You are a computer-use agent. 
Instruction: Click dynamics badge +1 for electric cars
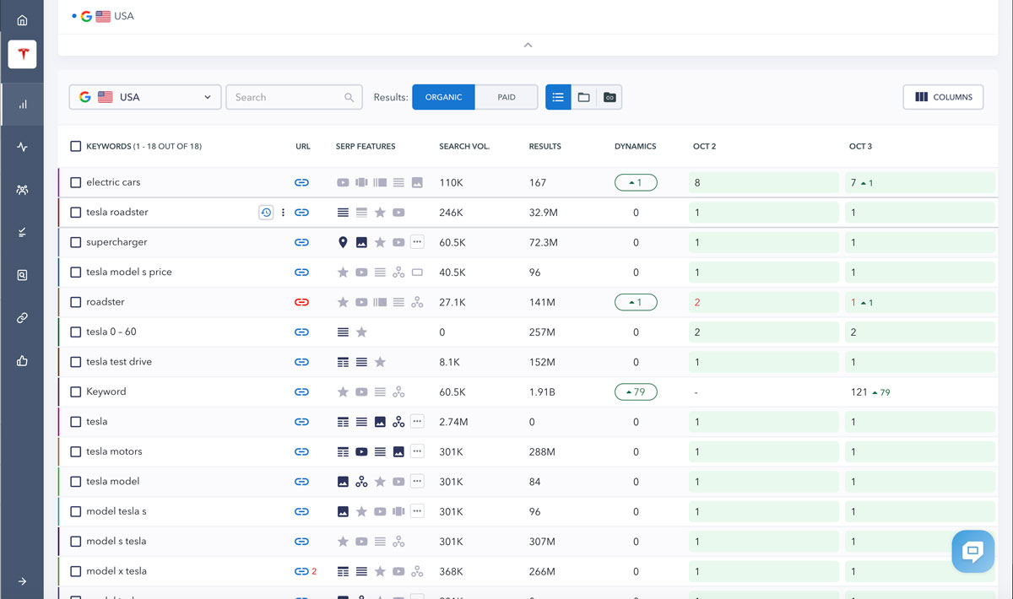click(x=636, y=182)
